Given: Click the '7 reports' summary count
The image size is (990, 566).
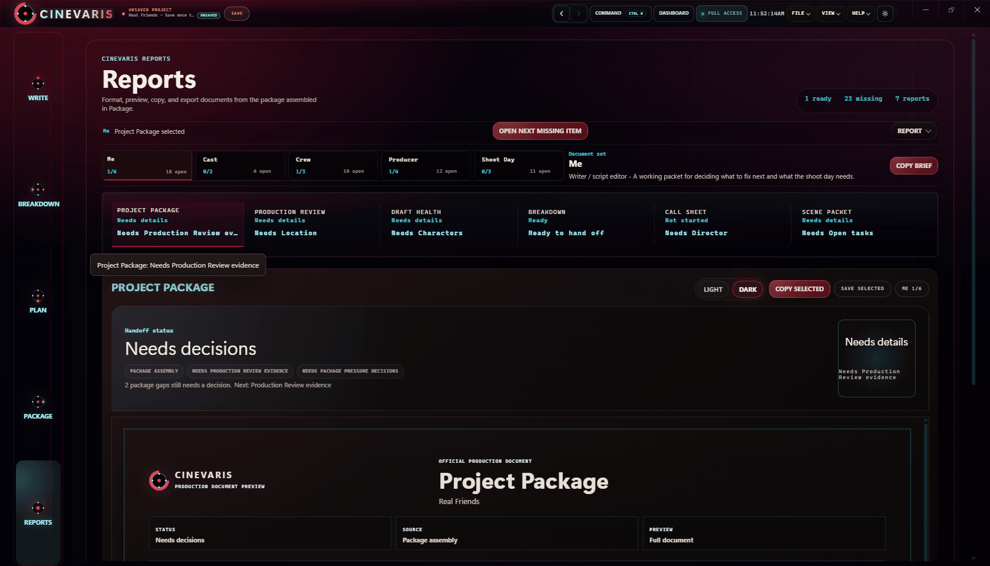Looking at the screenshot, I should (x=912, y=99).
